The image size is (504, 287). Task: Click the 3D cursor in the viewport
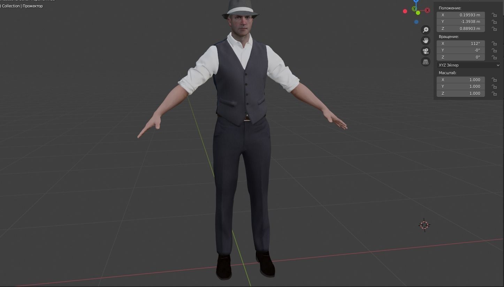pyautogui.click(x=424, y=225)
